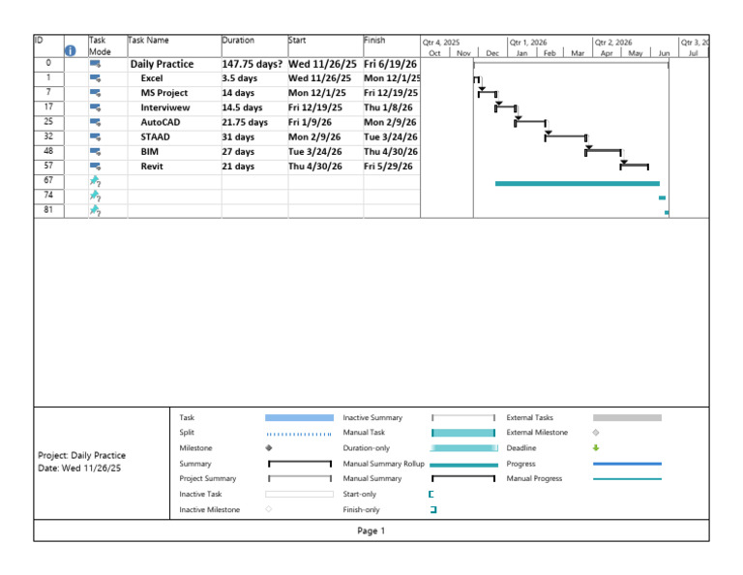
Task: Click the blue info indicator icon in header
Action: point(70,50)
